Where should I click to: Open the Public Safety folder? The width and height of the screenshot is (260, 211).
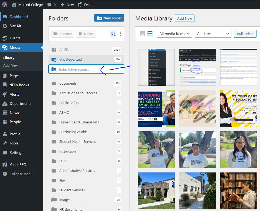(86, 103)
